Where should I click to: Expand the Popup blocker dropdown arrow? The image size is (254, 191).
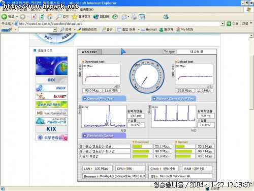click(139, 30)
